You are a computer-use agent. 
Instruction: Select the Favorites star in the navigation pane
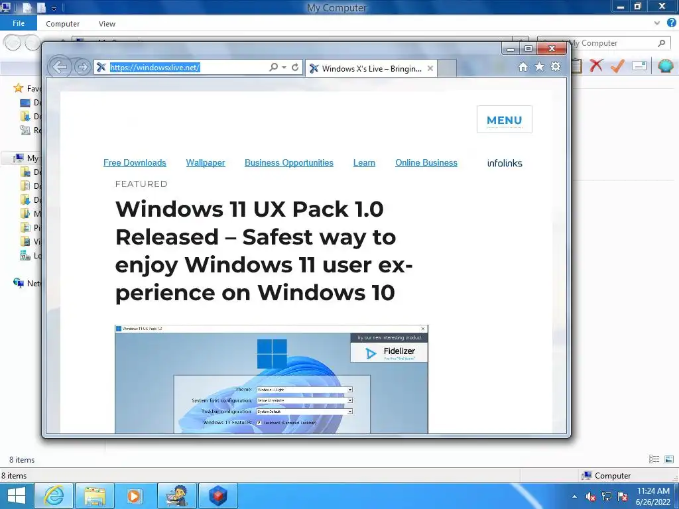[18, 88]
